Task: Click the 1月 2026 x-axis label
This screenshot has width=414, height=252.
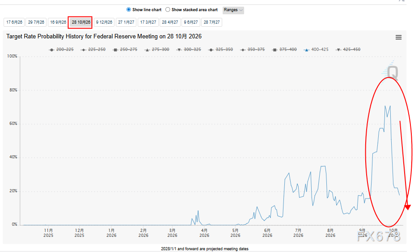Action: (111, 233)
